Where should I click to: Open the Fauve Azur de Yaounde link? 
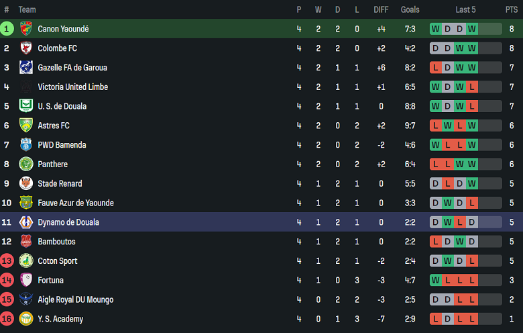point(75,203)
